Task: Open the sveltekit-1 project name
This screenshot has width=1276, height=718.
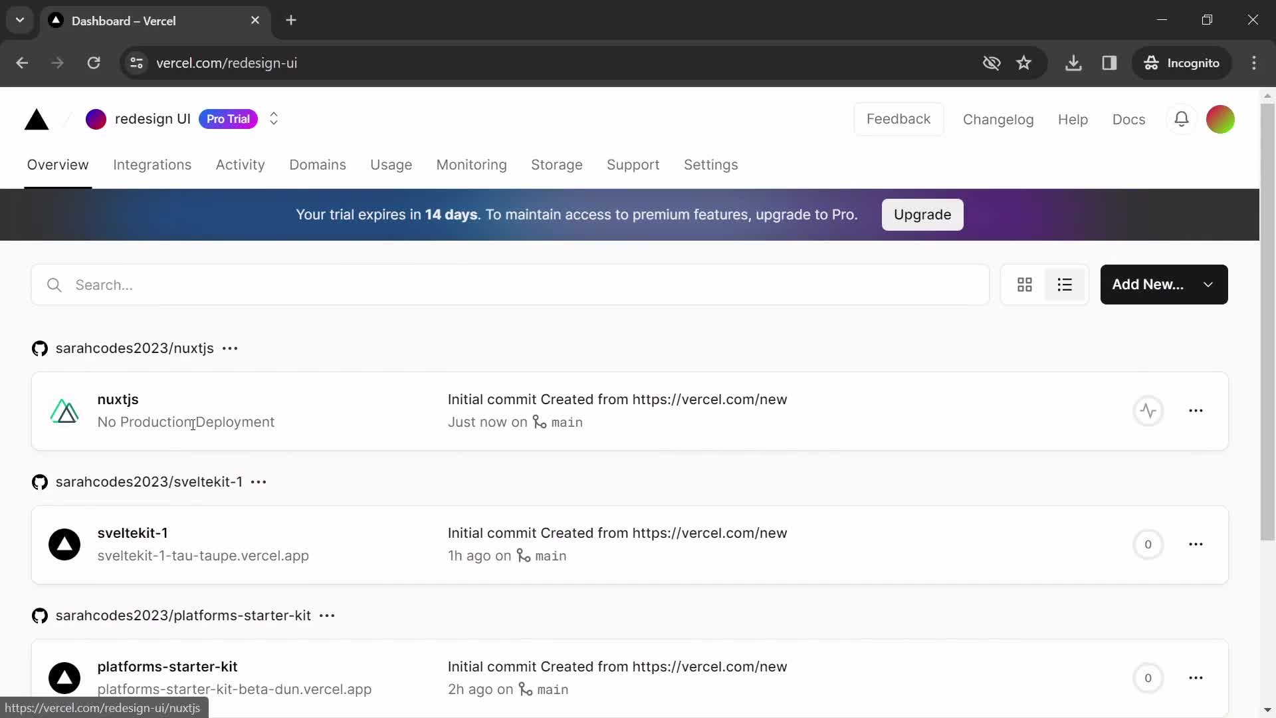Action: (x=132, y=533)
